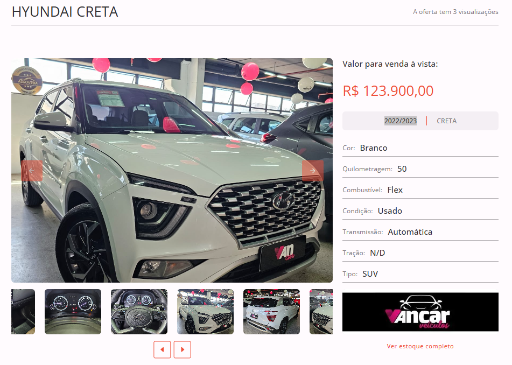Click the R$ 123.900,00 price
Viewport: 512px width, 365px height.
pos(388,91)
